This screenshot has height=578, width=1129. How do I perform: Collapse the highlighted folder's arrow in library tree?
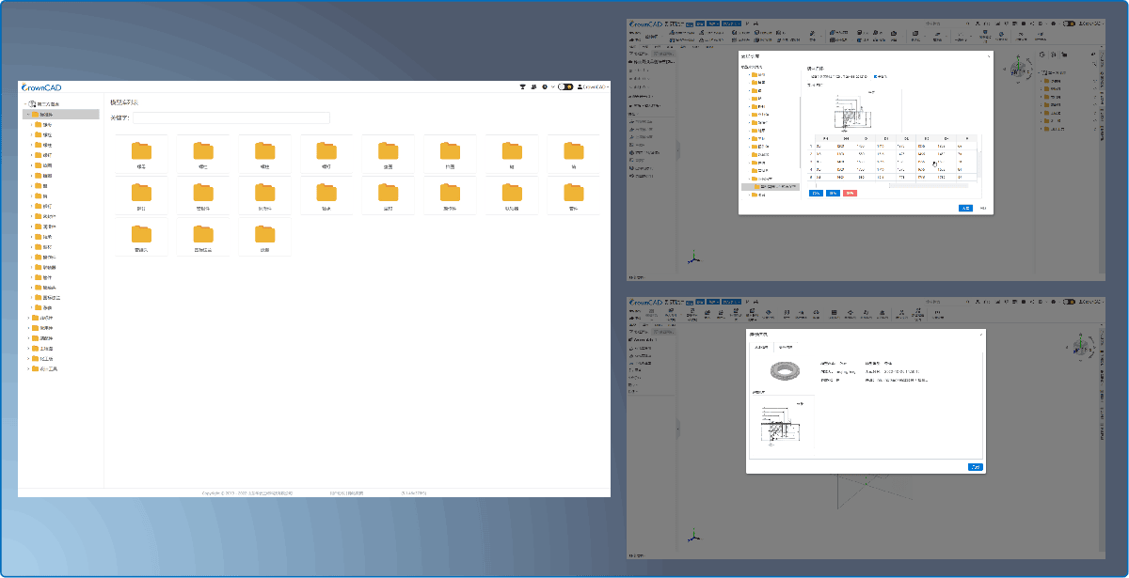point(27,114)
